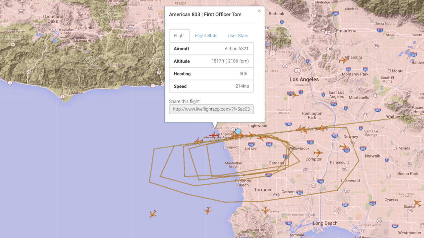
Task: Click the share flight URL field
Action: click(x=211, y=109)
